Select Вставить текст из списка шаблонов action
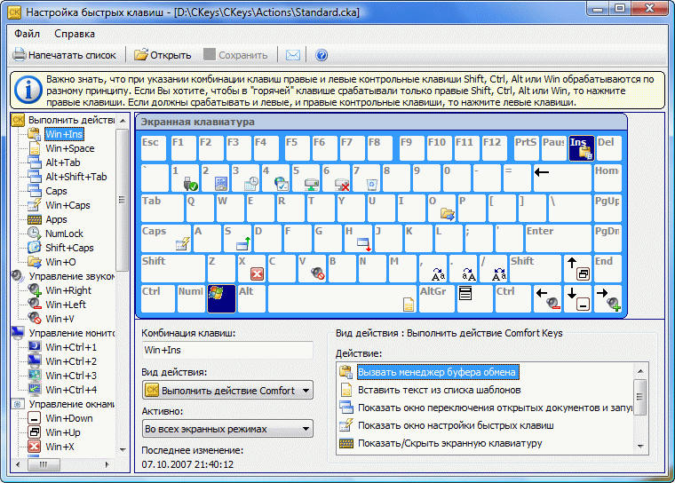Screen dimensions: 675x483 [x=439, y=390]
